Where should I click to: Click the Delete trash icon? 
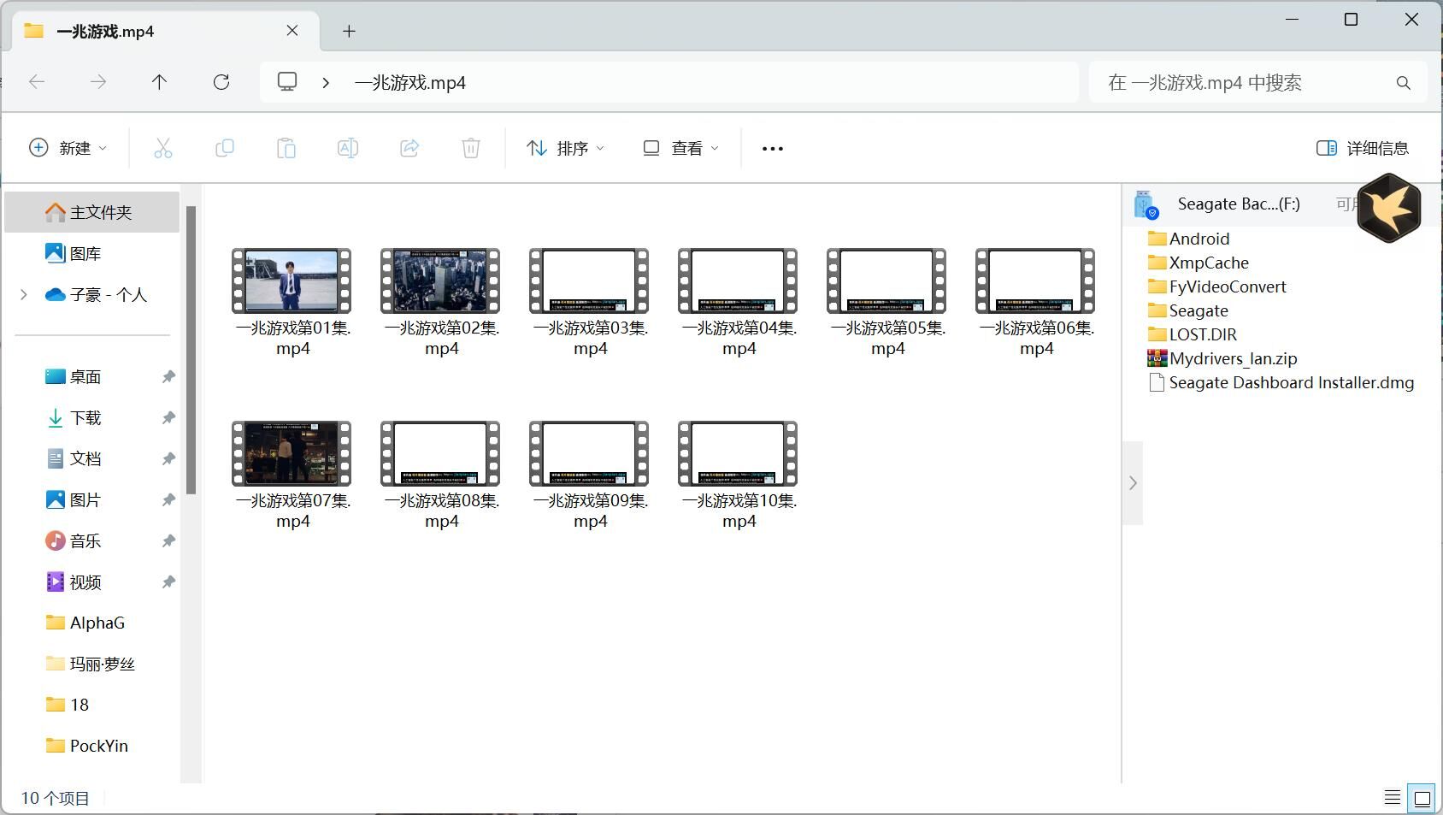point(471,148)
